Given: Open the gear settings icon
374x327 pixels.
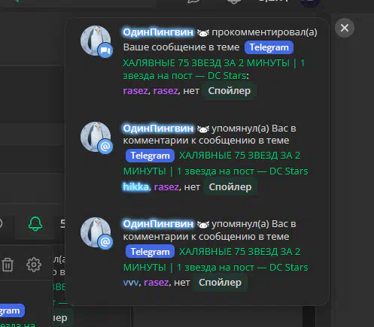Looking at the screenshot, I should coord(34,265).
